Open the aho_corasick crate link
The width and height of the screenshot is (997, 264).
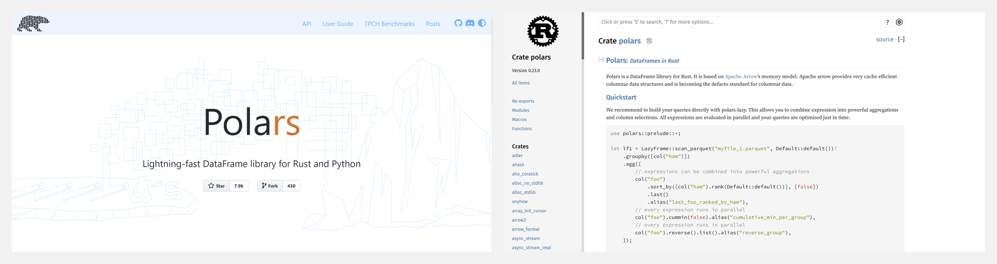coord(525,174)
